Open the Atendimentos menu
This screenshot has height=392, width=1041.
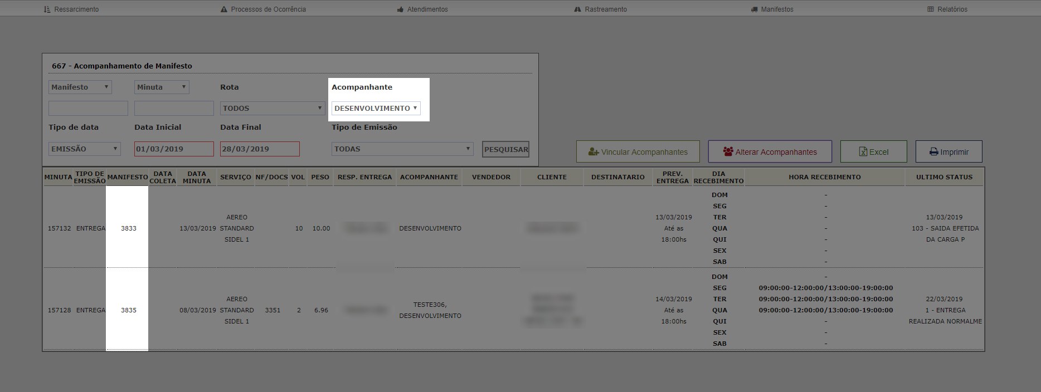pyautogui.click(x=422, y=9)
